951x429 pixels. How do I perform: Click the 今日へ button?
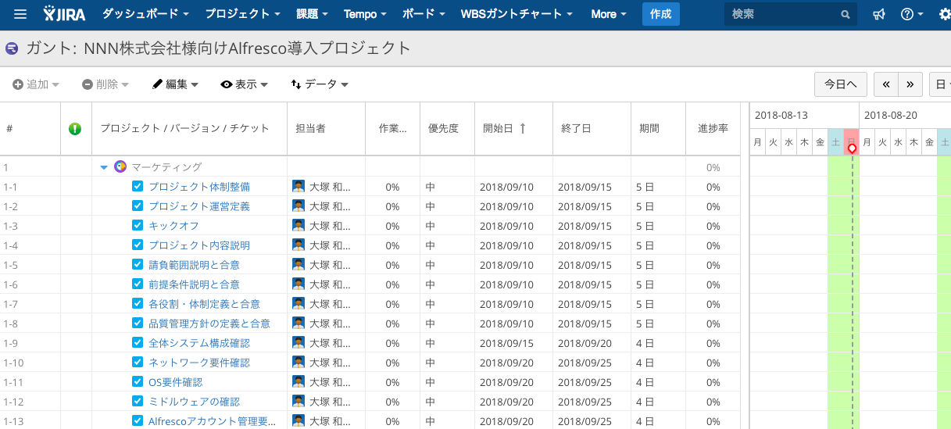[841, 84]
